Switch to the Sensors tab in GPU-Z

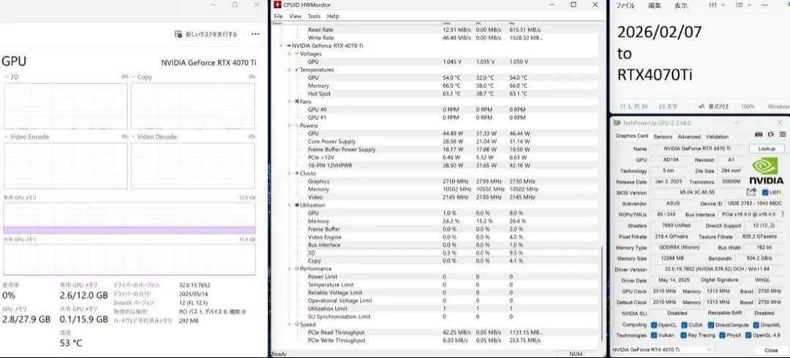pos(663,137)
